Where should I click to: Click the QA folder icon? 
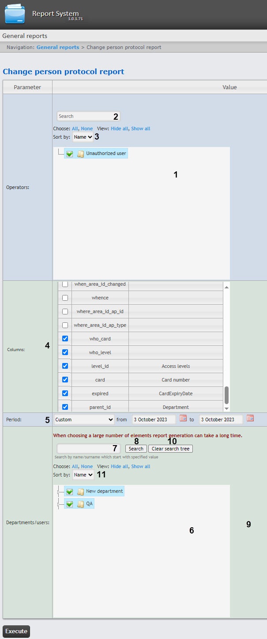pos(81,504)
